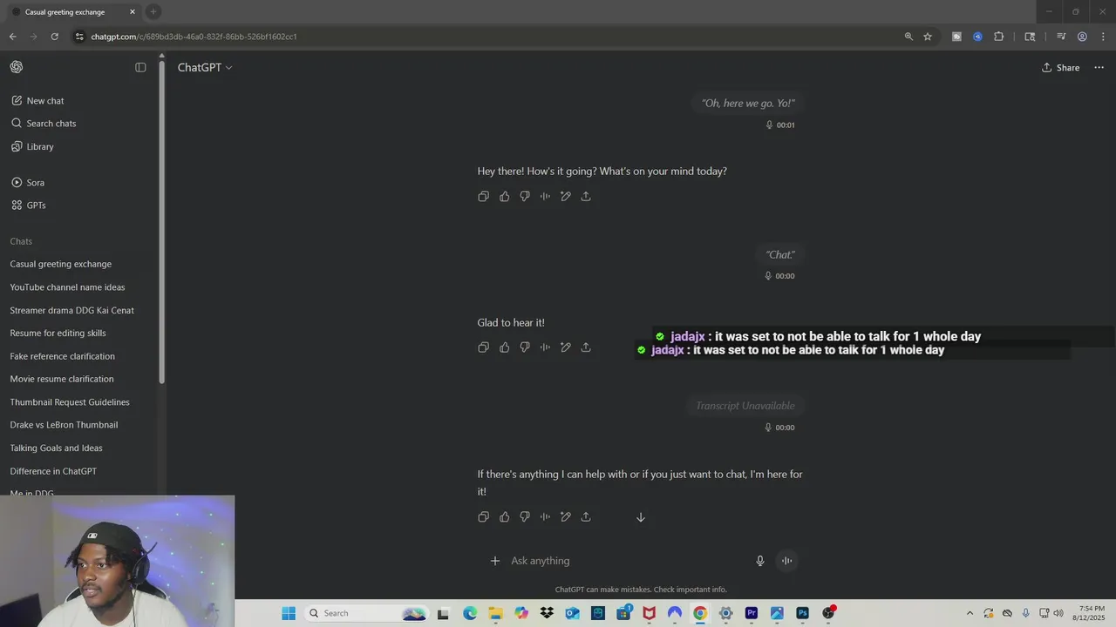Image resolution: width=1116 pixels, height=627 pixels.
Task: Open Windows Start menu
Action: 289,613
